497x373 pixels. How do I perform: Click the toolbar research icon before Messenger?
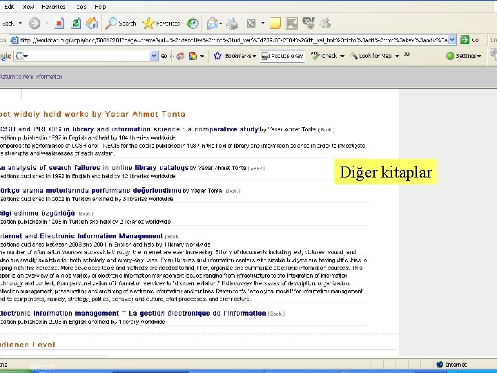pyautogui.click(x=309, y=23)
